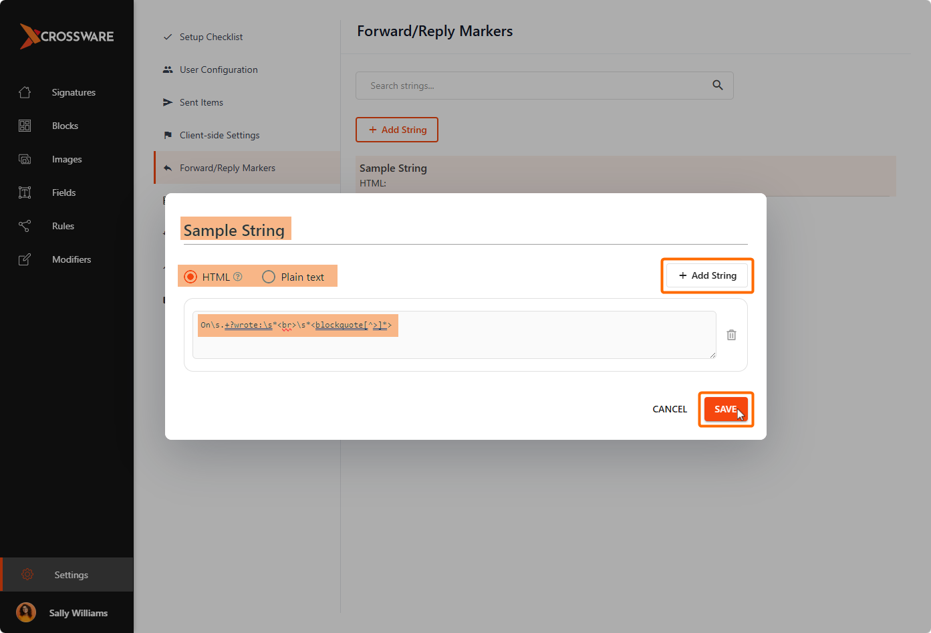
Task: Click Add String inside the dialog
Action: point(707,275)
